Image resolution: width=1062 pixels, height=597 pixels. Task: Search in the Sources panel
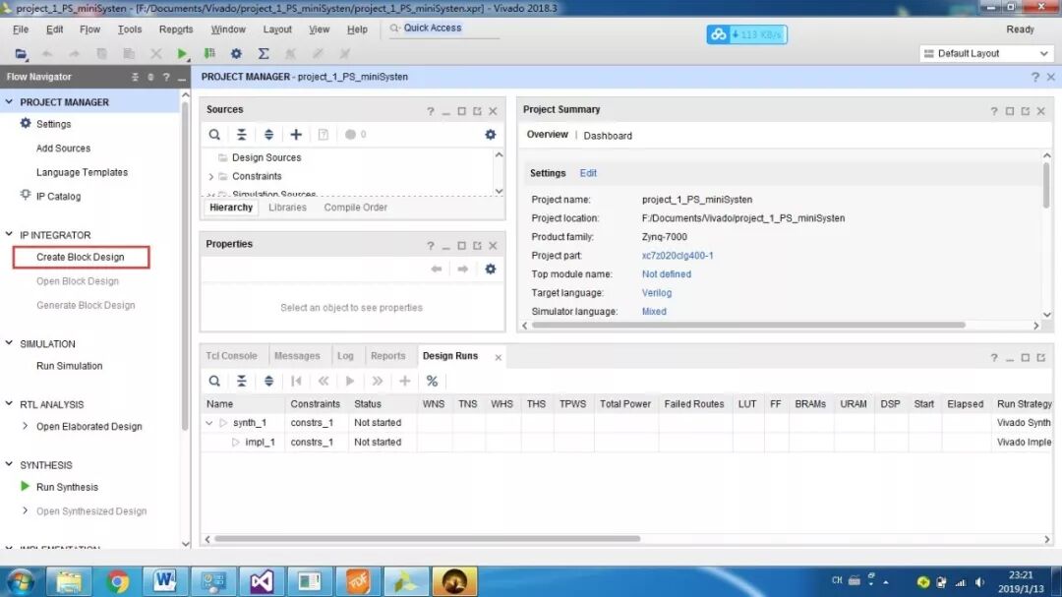(x=214, y=135)
